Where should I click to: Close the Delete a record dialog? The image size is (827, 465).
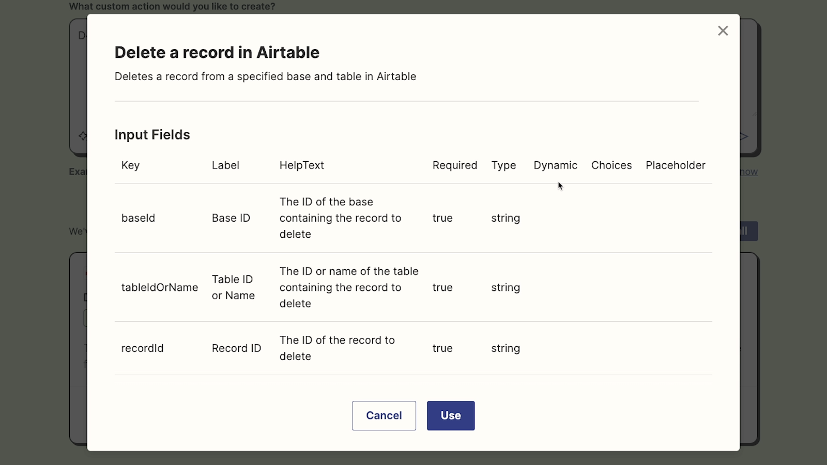tap(723, 31)
